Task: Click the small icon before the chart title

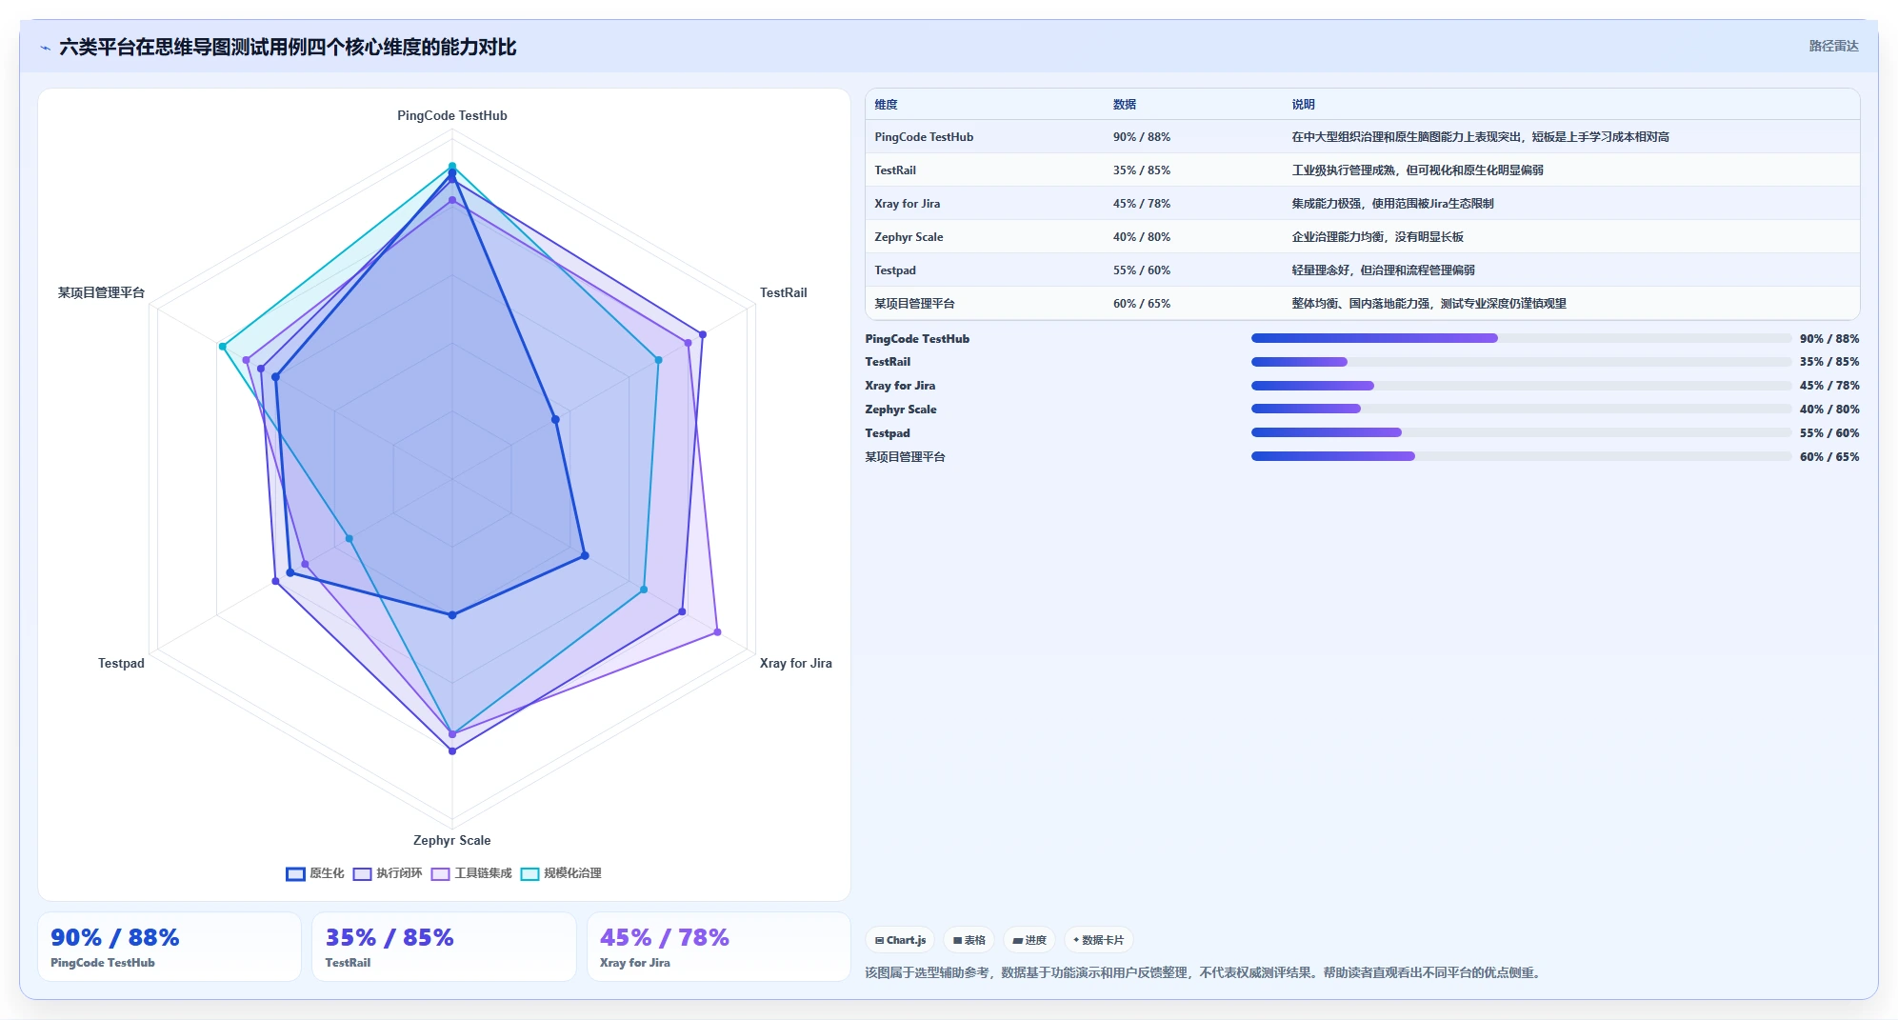Action: [45, 48]
